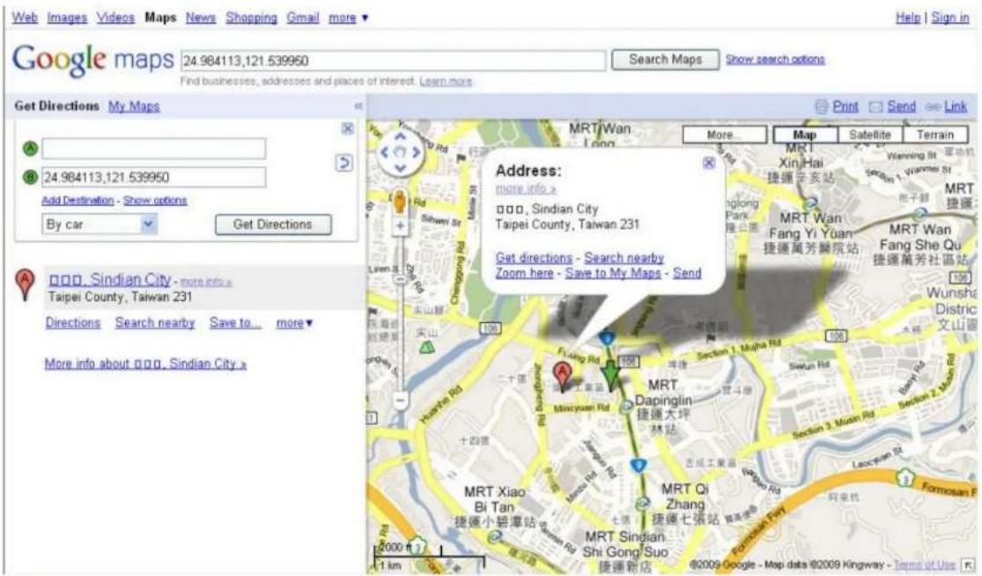Open Show search options link
This screenshot has height=576, width=982.
tap(775, 60)
